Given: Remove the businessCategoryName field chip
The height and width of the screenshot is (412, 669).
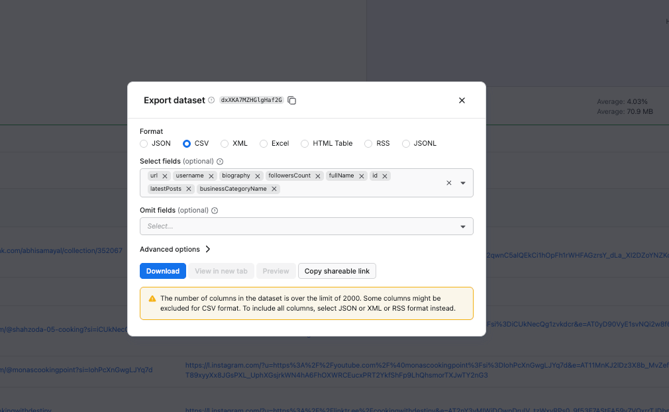Looking at the screenshot, I should pyautogui.click(x=274, y=188).
